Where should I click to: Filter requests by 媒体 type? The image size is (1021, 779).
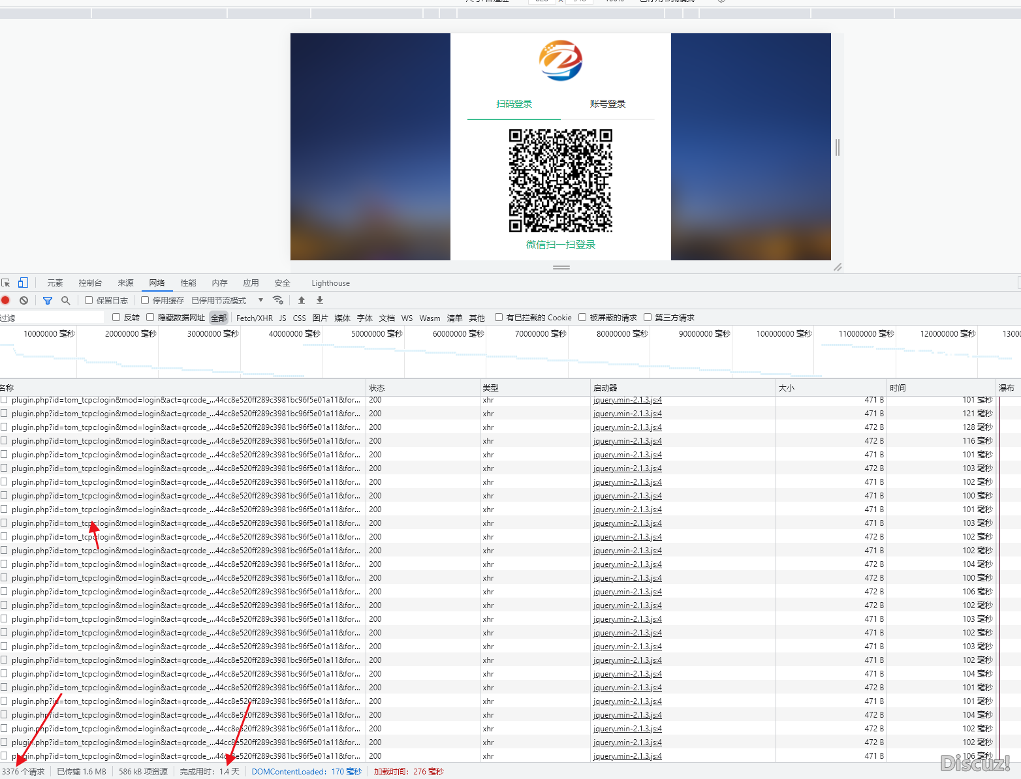pos(342,318)
